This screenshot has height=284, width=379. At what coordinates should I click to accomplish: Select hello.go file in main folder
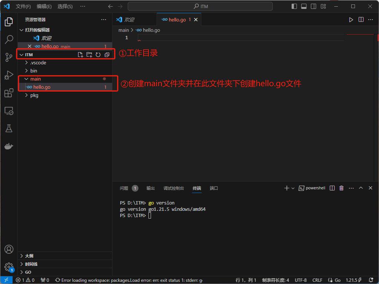tap(65, 87)
